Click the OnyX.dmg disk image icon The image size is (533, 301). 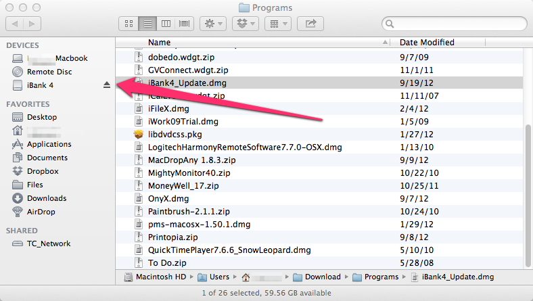(x=139, y=199)
